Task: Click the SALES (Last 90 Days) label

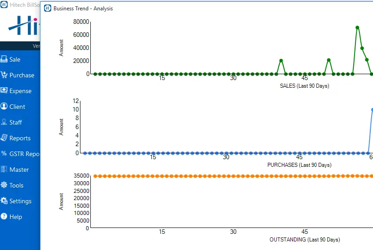Action: (x=304, y=86)
